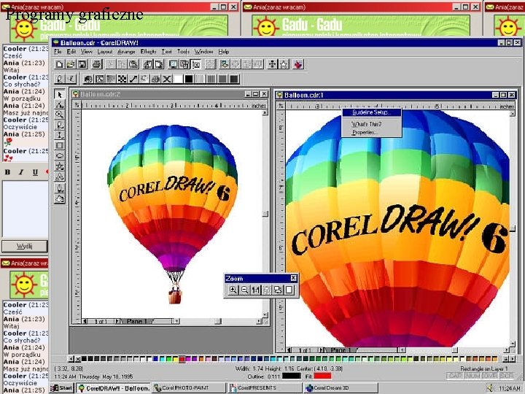Click CorelDRAW Balloon taskbar button
Screen dimensions: 525x394
[x=114, y=388]
